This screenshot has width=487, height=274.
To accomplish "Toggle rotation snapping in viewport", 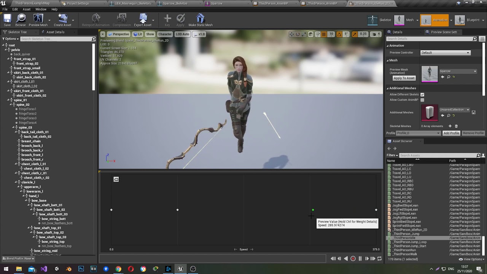I will pos(339,34).
